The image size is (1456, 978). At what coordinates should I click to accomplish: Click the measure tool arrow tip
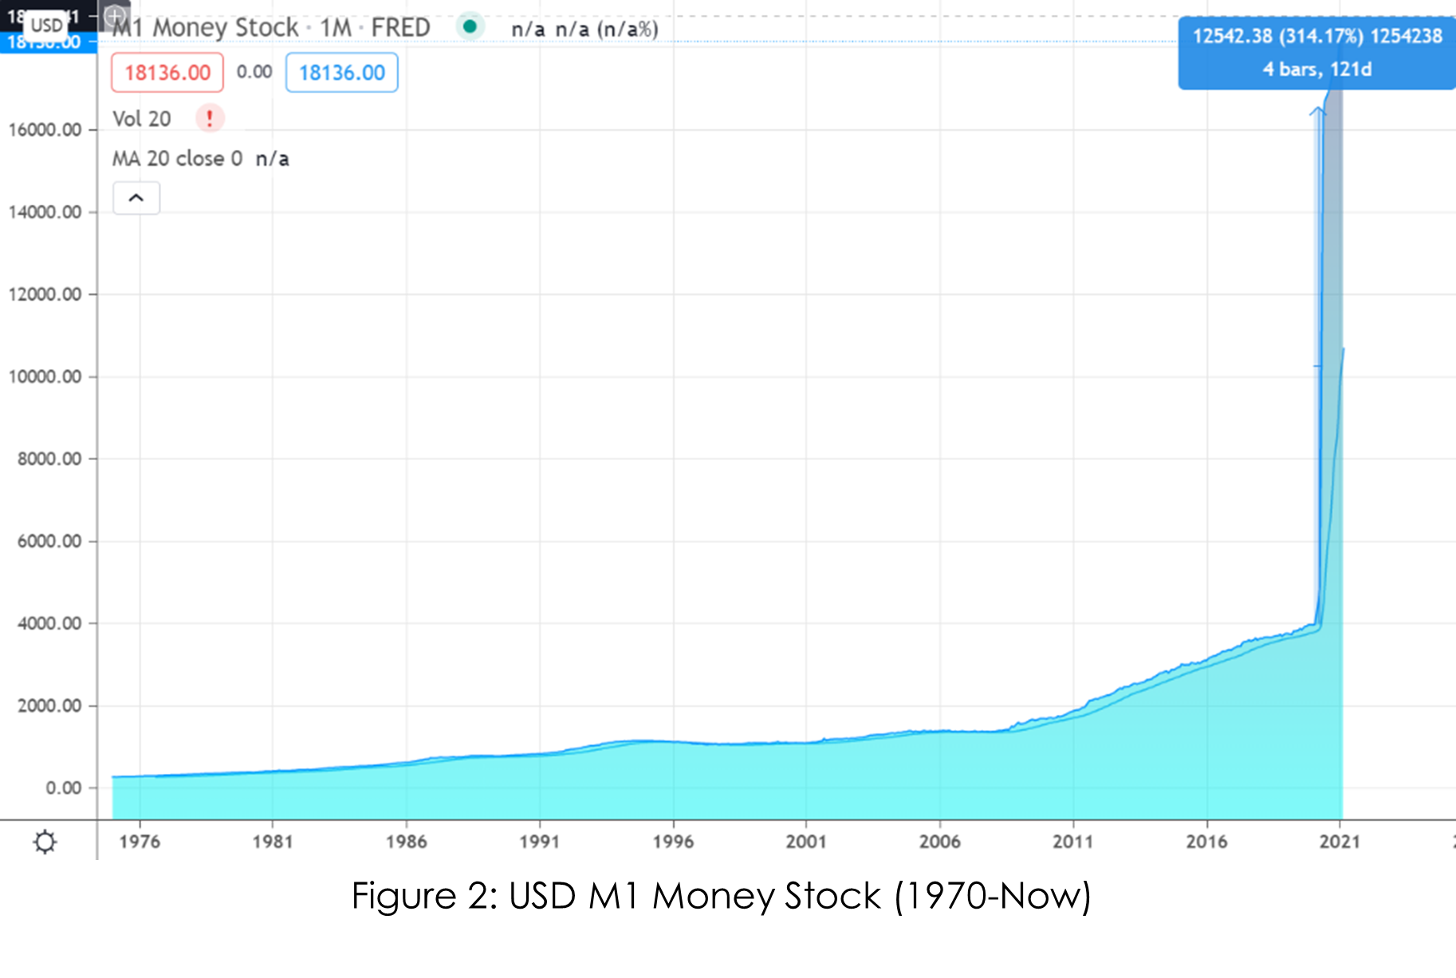(x=1317, y=112)
